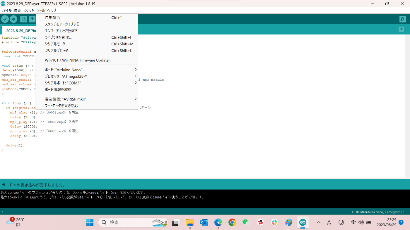Create a new sketch with the New icon
The width and height of the screenshot is (410, 230).
[x=23, y=19]
